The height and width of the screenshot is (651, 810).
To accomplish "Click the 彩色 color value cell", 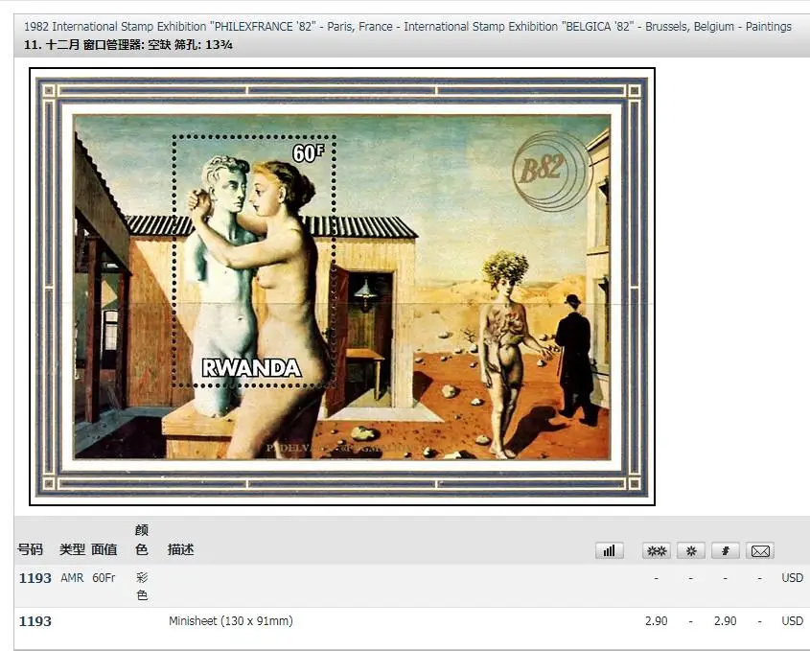I will coord(142,587).
